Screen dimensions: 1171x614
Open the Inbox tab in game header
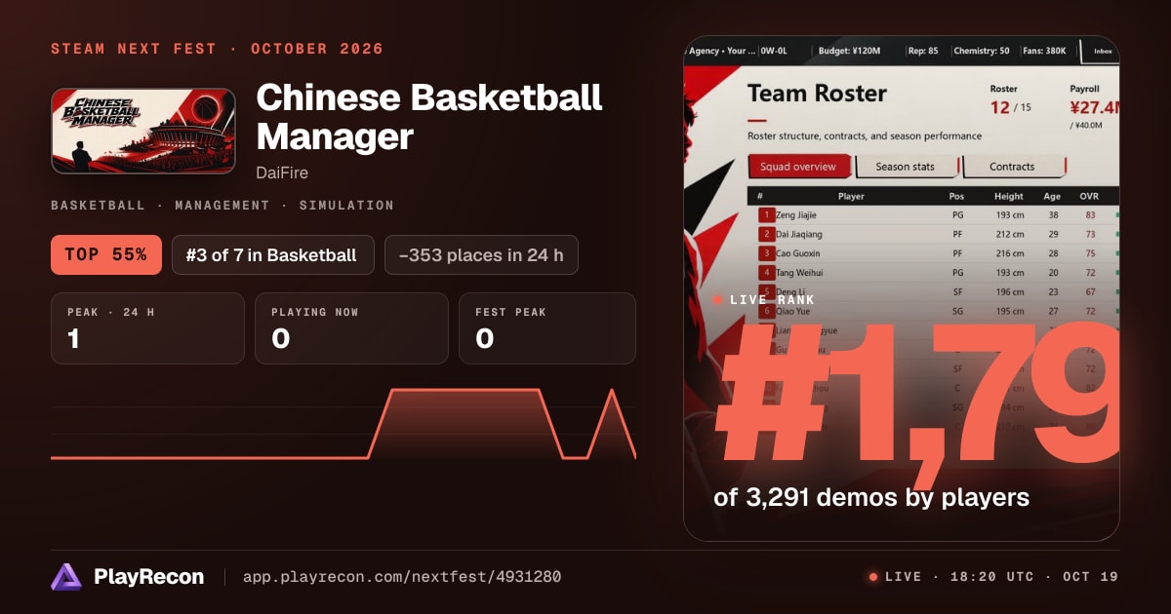point(1103,51)
